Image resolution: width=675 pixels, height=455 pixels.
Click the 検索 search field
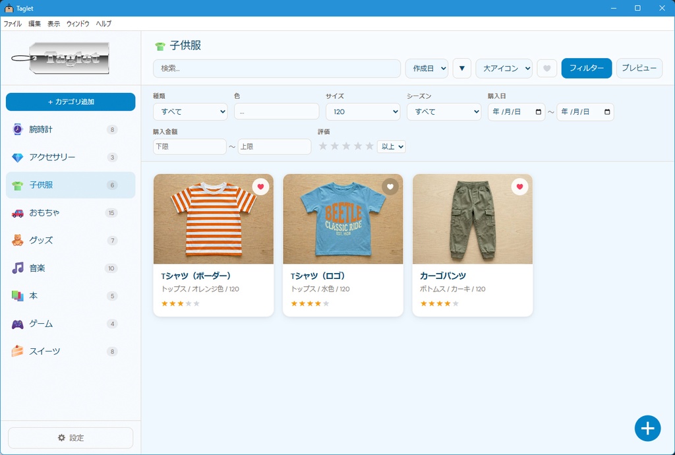coord(277,68)
